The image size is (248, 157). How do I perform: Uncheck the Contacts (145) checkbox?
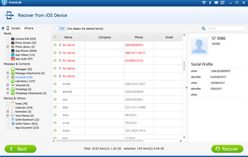coord(7,77)
